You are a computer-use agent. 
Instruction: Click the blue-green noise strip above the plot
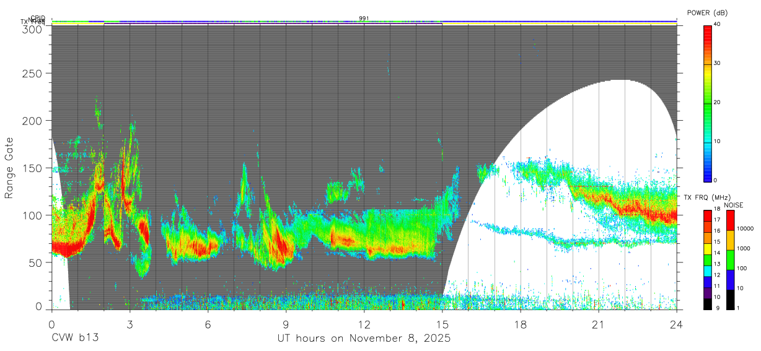(364, 21)
